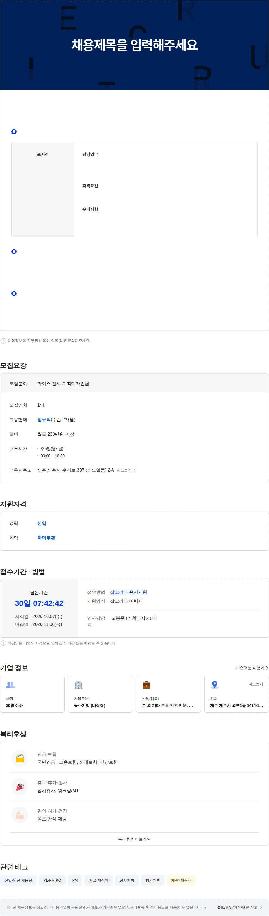Click 잡코리아 즉시지원 application link
Screen dimensions: 269x916
coord(128,592)
